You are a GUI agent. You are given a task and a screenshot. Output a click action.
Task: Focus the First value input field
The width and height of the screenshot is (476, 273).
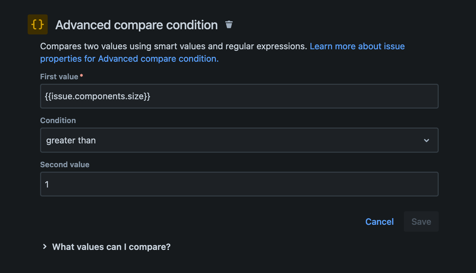coord(286,97)
